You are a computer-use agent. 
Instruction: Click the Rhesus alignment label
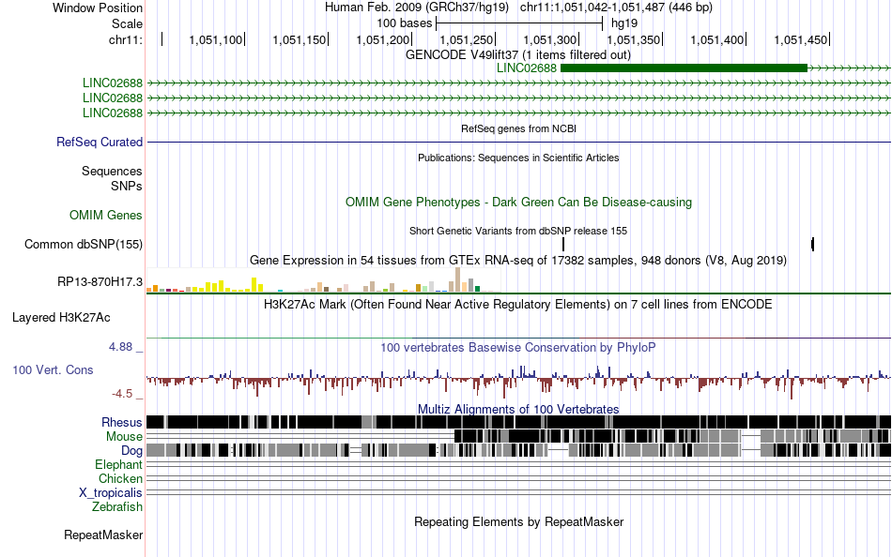122,422
